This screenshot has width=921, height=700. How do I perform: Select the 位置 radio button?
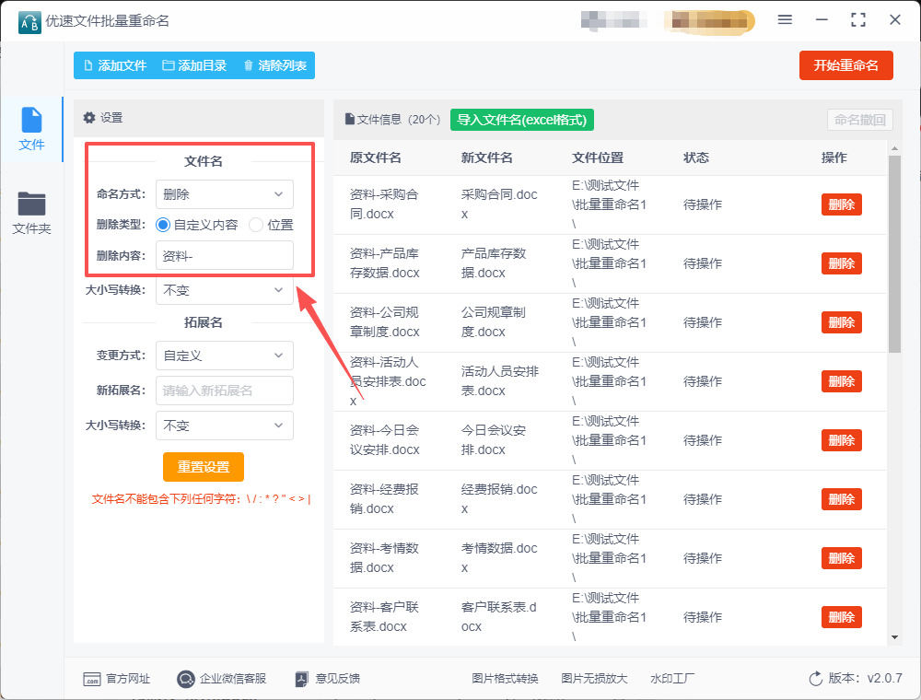(x=256, y=224)
